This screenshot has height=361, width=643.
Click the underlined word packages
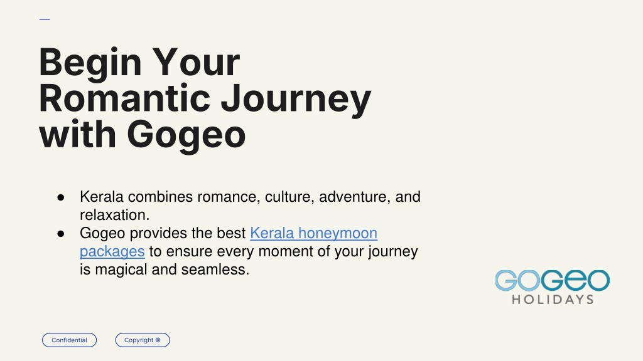coord(112,251)
